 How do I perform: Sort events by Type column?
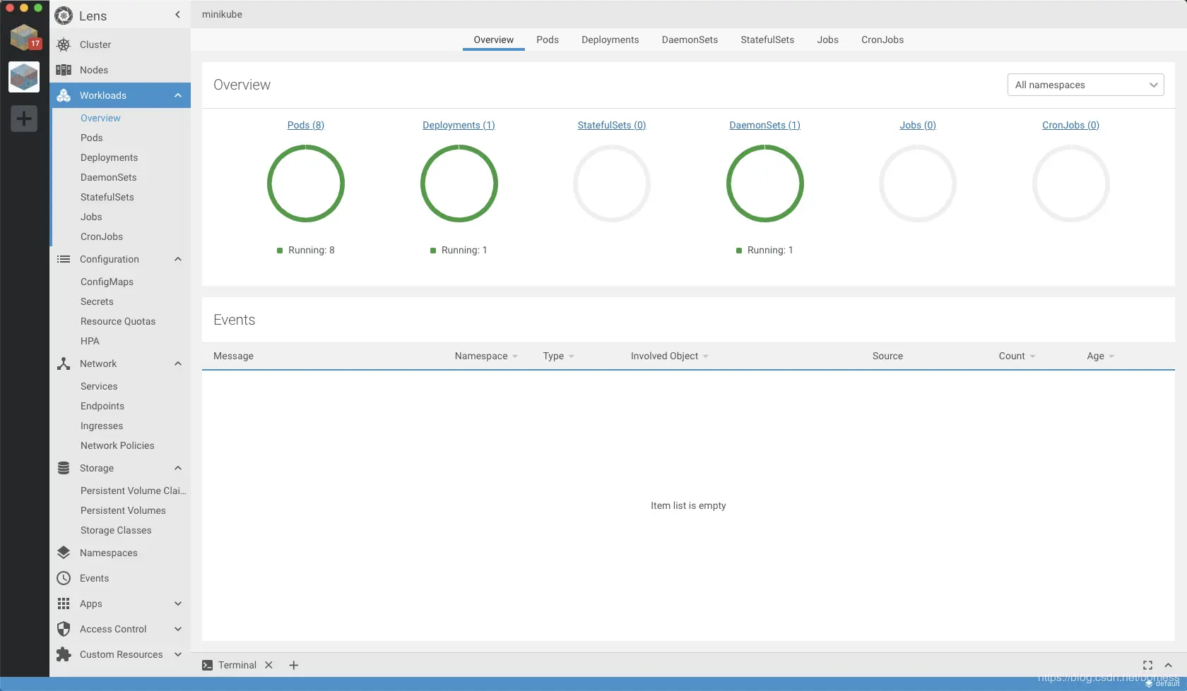558,356
